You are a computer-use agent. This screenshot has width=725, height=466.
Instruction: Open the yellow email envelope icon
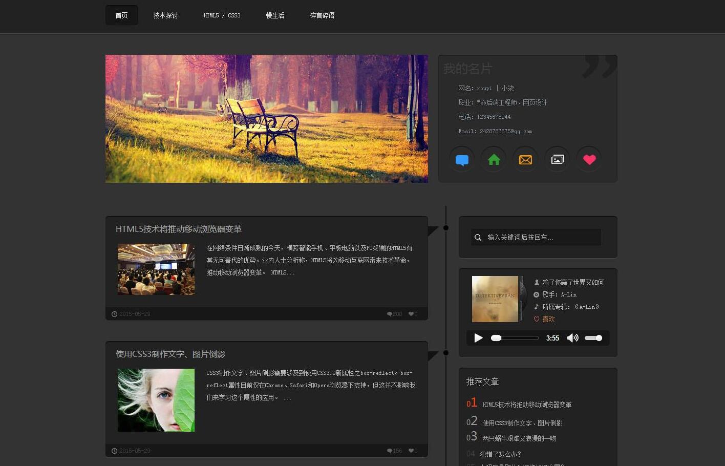pos(525,159)
